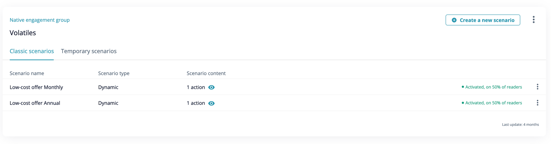
Task: Select the Classic scenarios tab
Action: tap(32, 51)
